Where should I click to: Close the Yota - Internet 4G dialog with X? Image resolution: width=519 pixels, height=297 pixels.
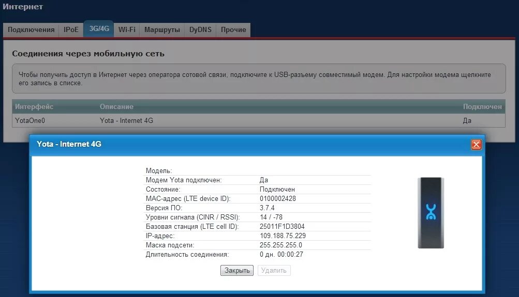coord(476,145)
